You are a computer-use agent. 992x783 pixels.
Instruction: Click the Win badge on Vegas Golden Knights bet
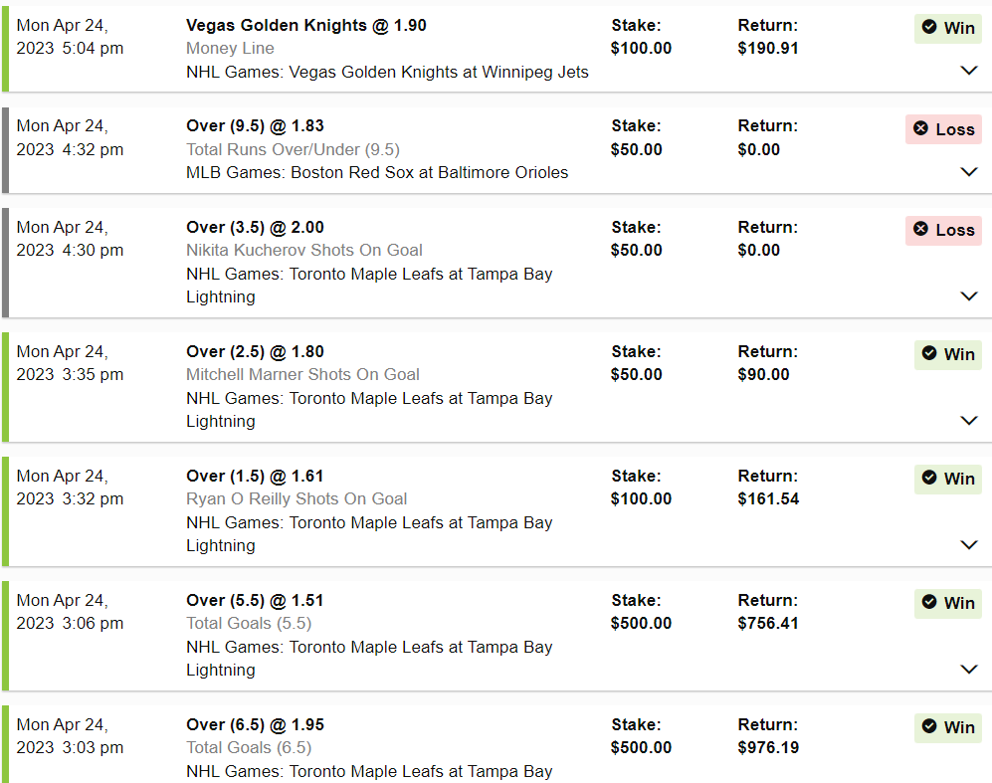[947, 28]
